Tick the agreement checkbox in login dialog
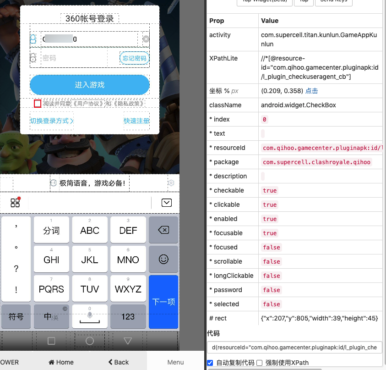 click(38, 104)
